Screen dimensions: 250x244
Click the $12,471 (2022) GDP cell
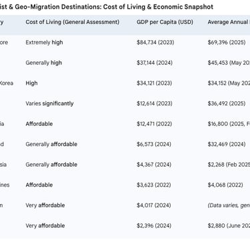pos(154,124)
